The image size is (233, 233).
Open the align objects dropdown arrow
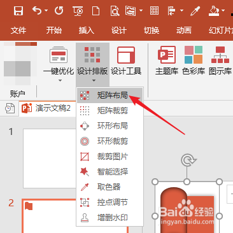click(x=181, y=10)
